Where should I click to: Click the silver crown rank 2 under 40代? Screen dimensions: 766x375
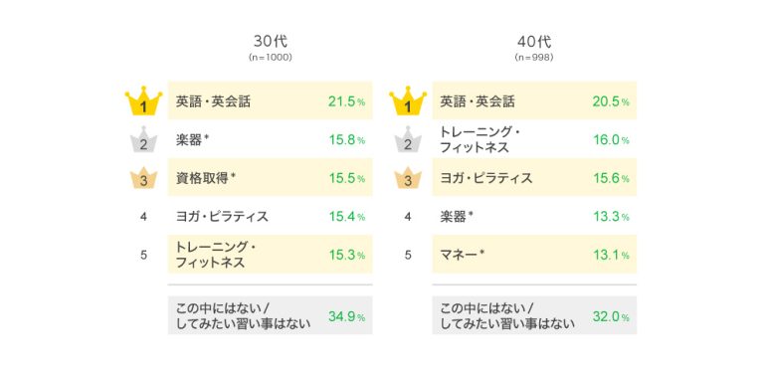(x=408, y=139)
